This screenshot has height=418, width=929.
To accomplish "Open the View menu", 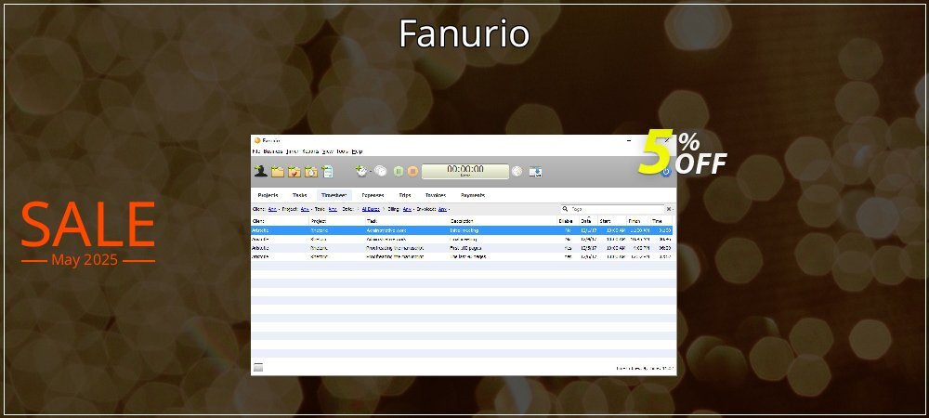I will 328,151.
